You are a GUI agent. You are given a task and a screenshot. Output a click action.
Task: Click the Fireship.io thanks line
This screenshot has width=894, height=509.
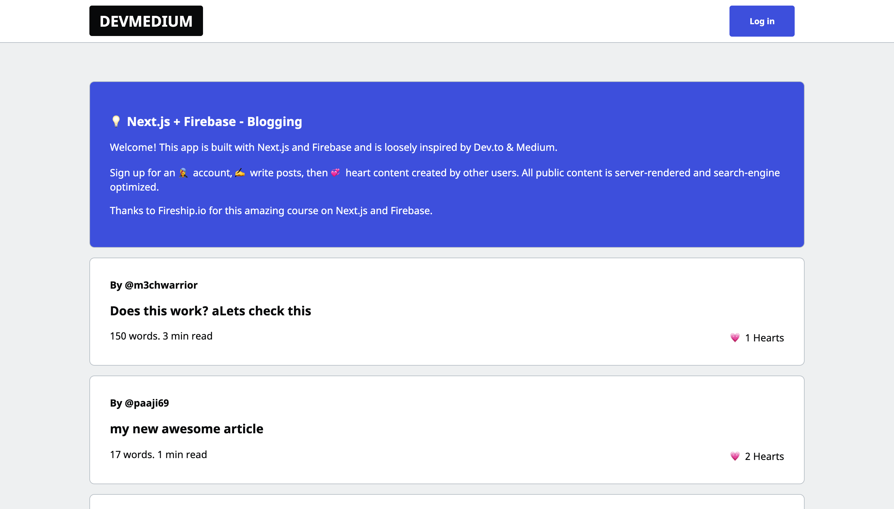[x=271, y=210]
